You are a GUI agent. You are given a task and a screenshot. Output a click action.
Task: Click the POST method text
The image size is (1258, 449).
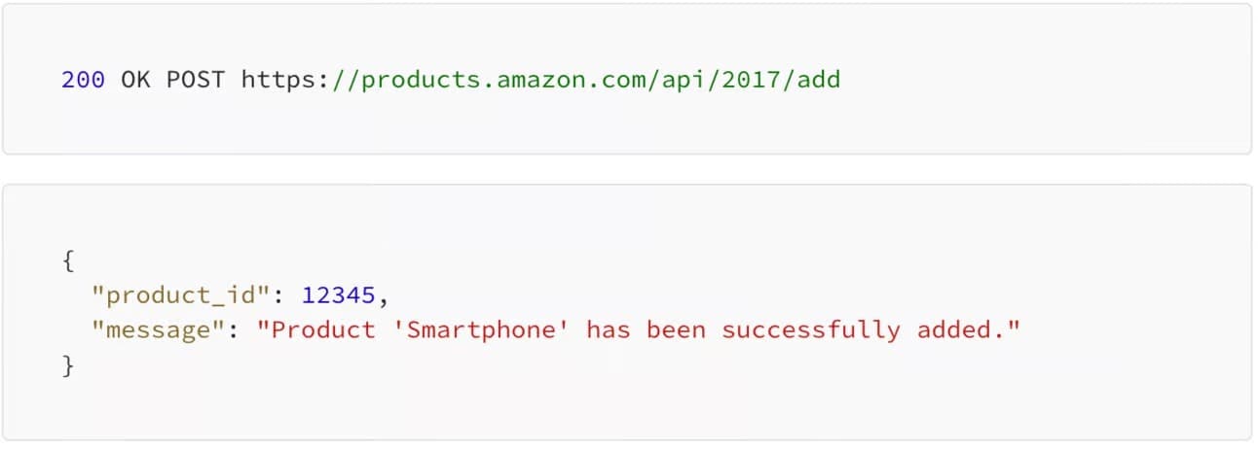point(196,80)
